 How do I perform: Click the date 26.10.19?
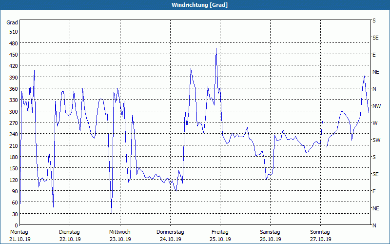tap(271, 239)
